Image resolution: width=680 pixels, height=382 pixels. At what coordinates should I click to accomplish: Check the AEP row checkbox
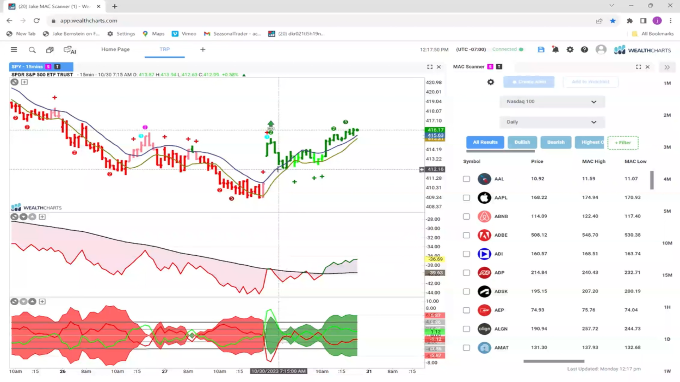coord(466,310)
